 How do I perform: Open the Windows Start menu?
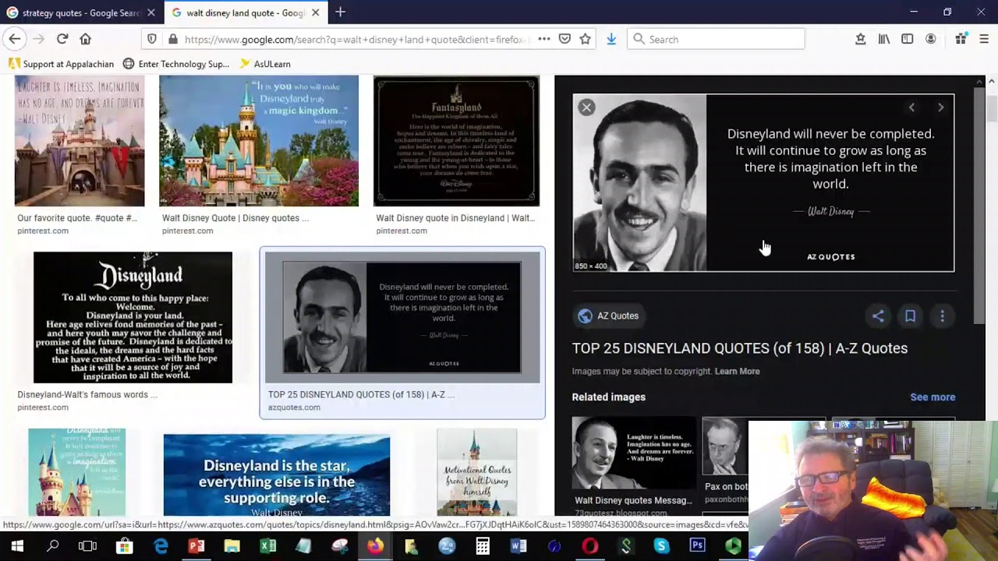tap(17, 546)
